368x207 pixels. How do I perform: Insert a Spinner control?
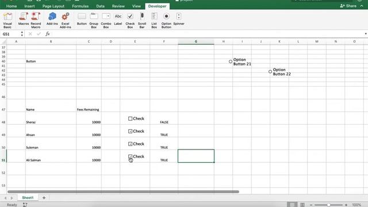pyautogui.click(x=179, y=19)
